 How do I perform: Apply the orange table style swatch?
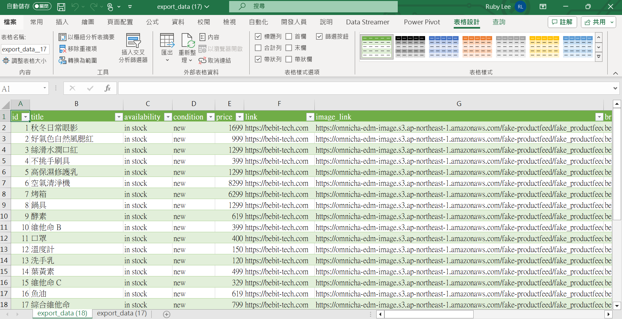click(x=477, y=47)
